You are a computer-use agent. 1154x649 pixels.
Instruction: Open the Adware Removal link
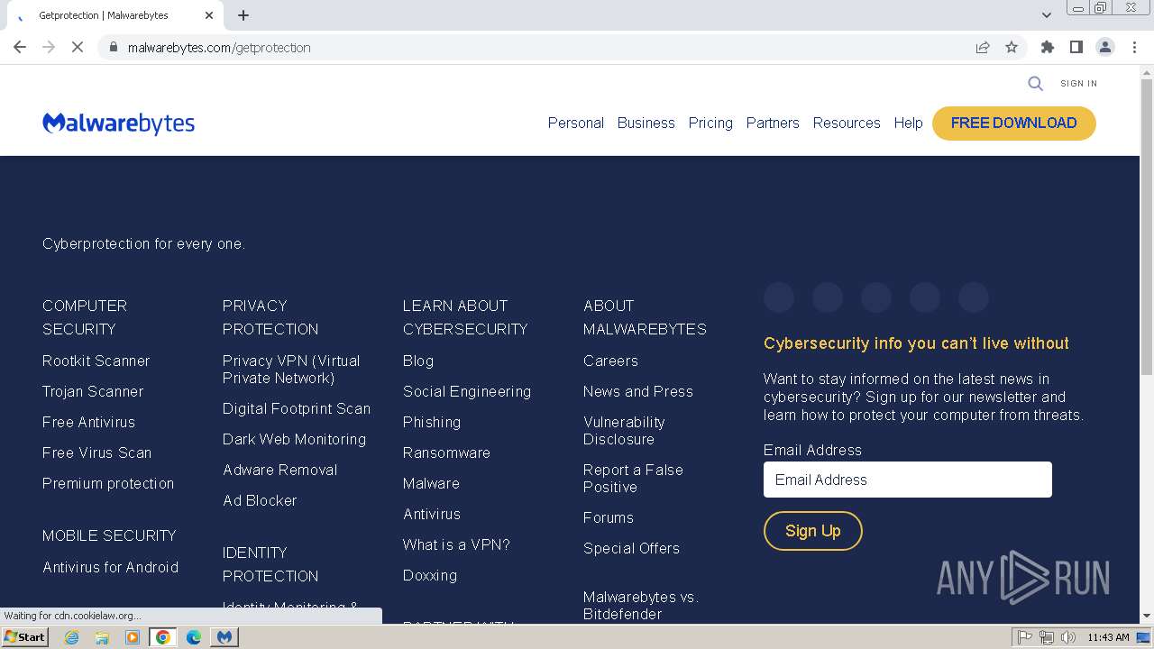point(280,470)
